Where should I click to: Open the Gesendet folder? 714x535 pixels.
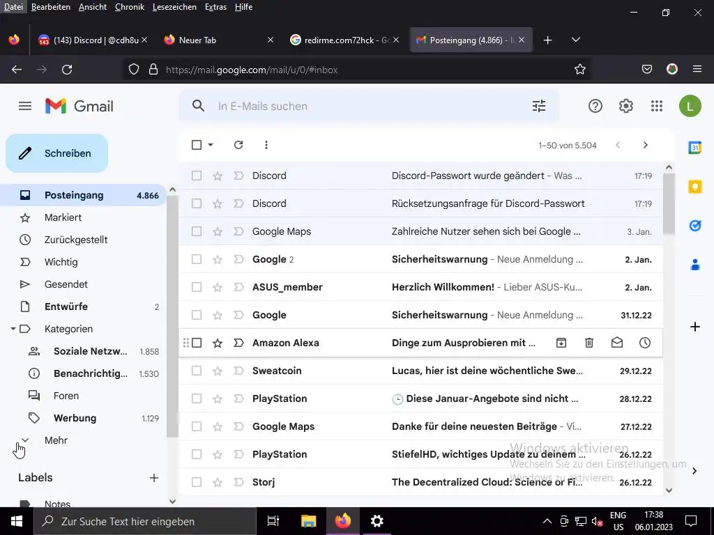pyautogui.click(x=84, y=284)
